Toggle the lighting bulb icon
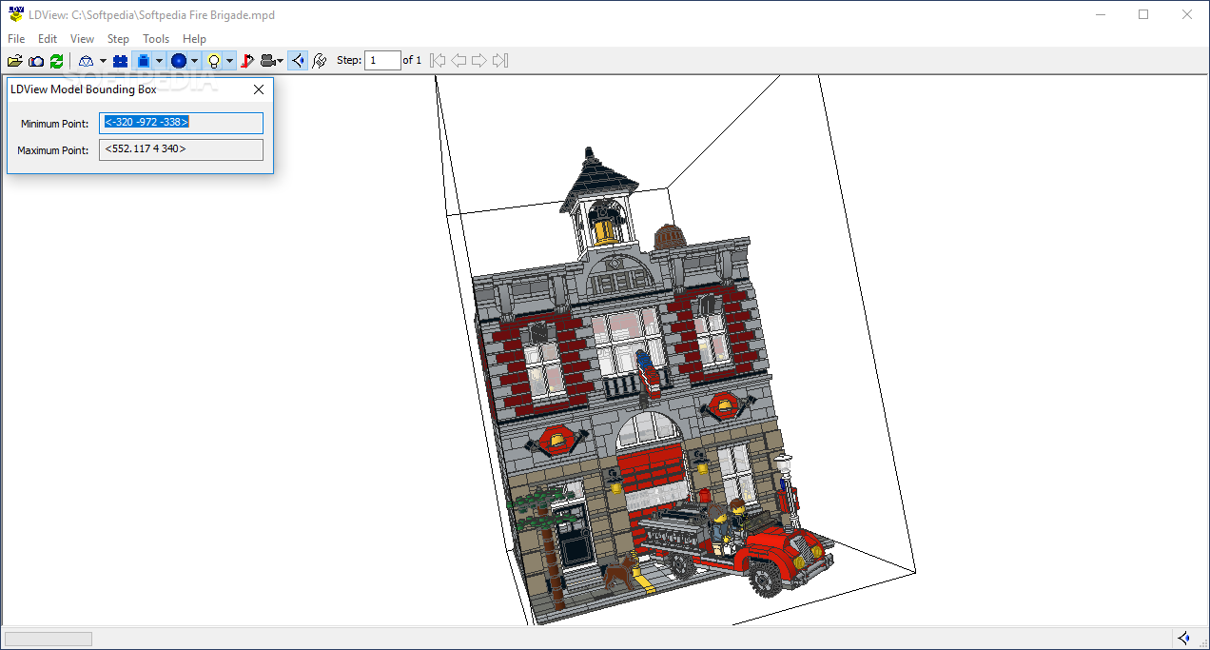Image resolution: width=1210 pixels, height=650 pixels. pos(214,61)
